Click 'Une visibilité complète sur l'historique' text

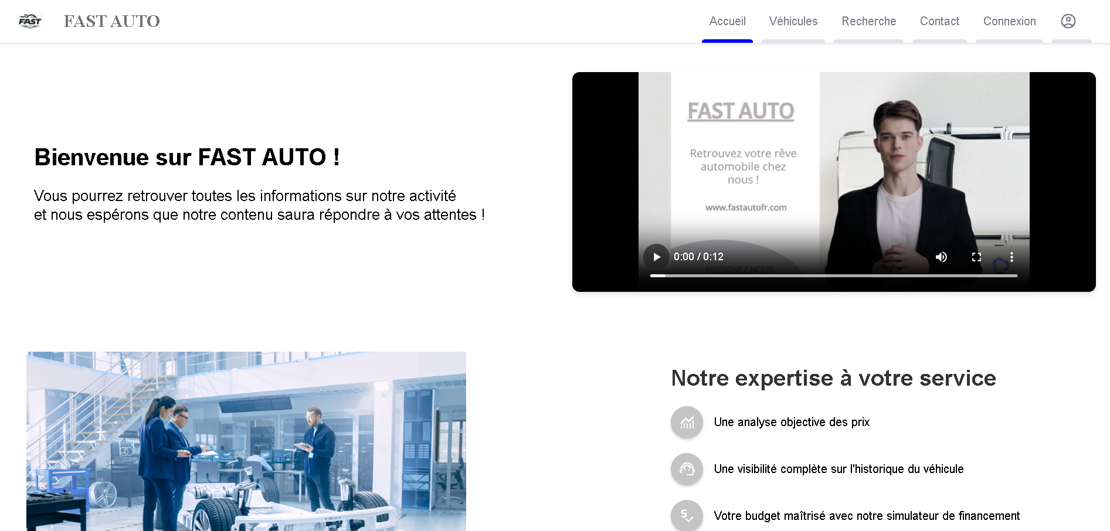(x=839, y=469)
